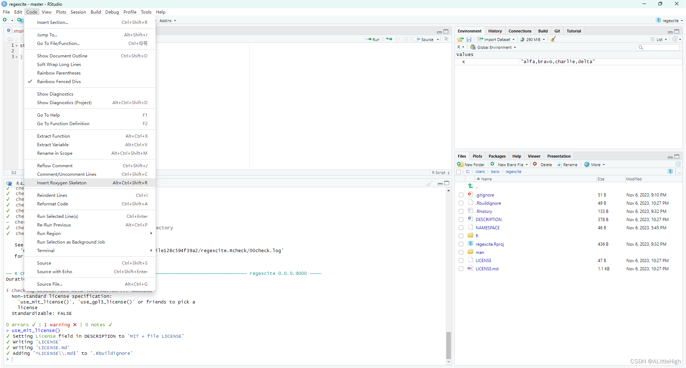Click the Source button in editor
The width and height of the screenshot is (686, 368).
pos(424,40)
